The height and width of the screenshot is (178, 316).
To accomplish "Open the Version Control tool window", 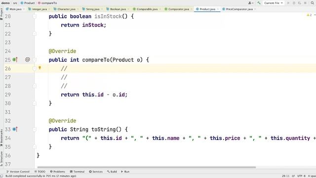I will tap(18, 172).
